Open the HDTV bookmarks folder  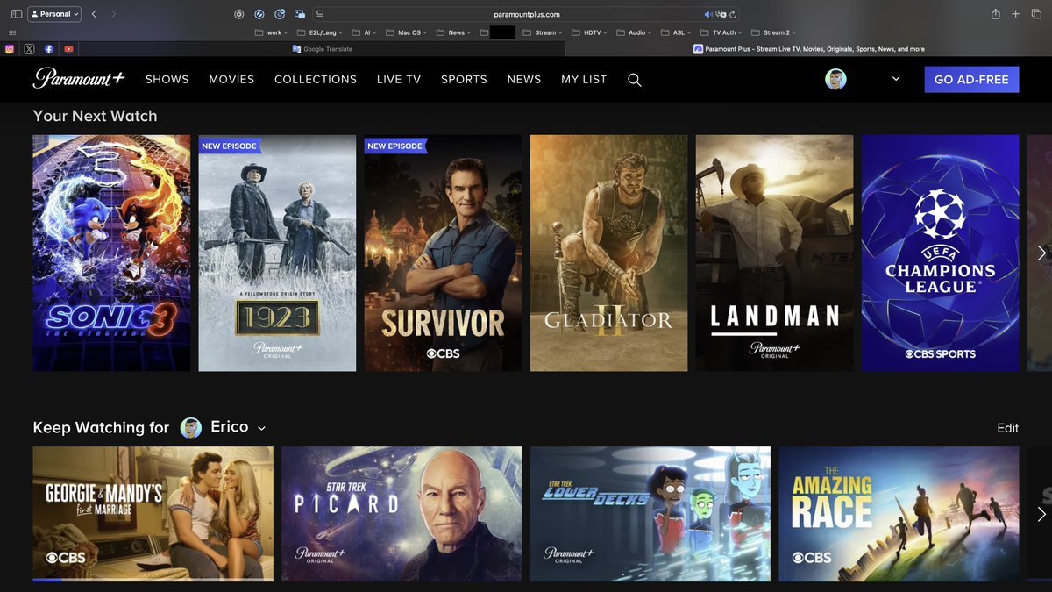tap(590, 32)
